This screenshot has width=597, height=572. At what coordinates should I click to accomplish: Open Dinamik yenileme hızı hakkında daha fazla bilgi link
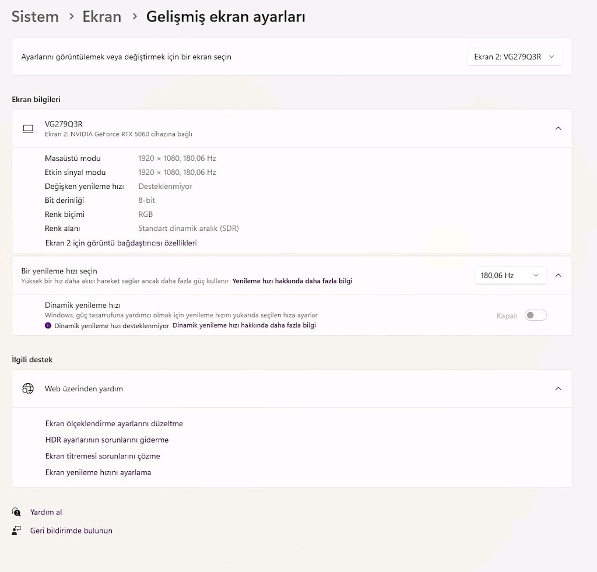coord(244,325)
